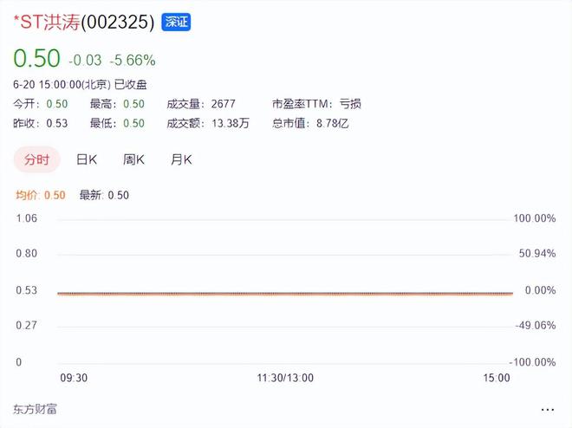572x428 pixels.
Task: Click the 最新 0.50 latest price legend
Action: coord(104,195)
